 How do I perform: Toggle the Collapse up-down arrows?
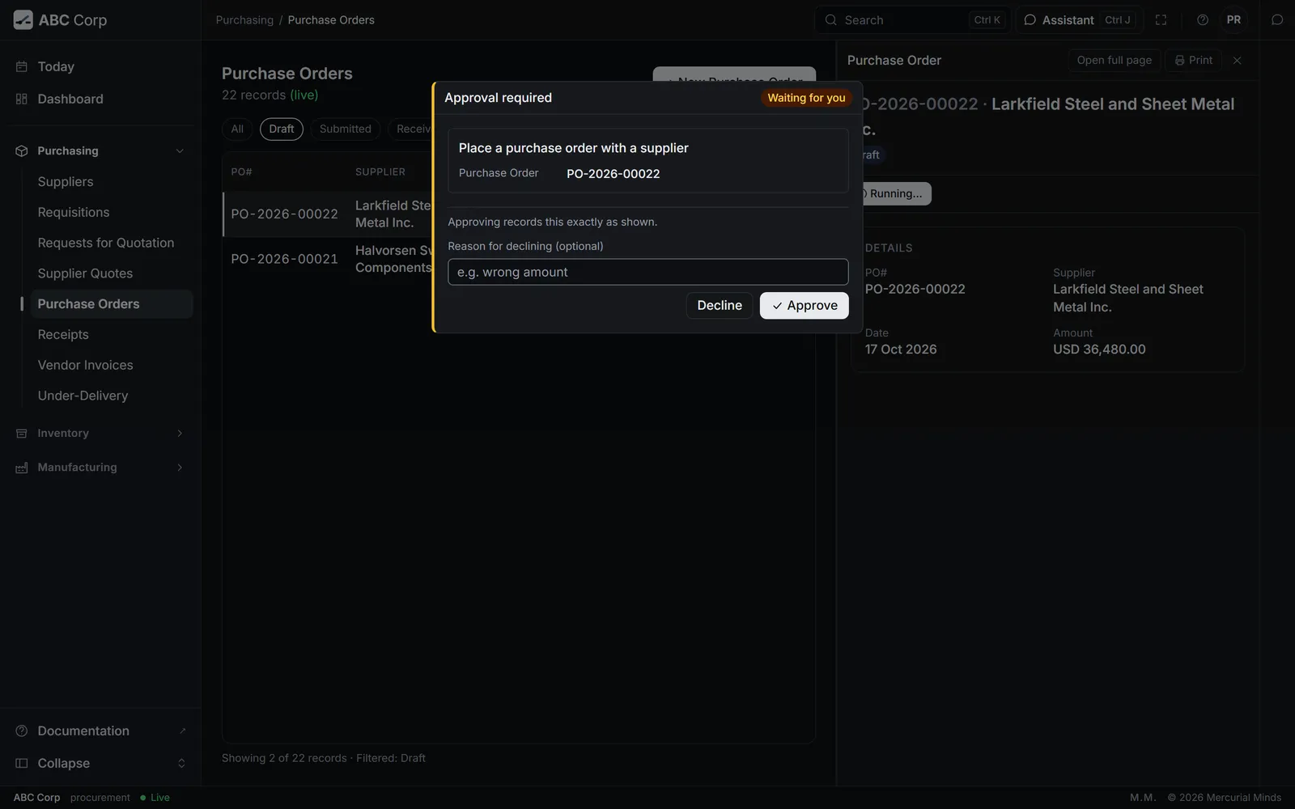[x=181, y=763]
